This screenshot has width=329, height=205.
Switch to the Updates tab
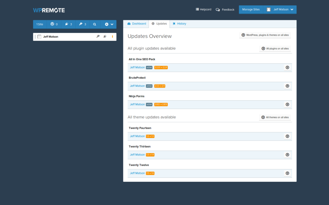click(x=159, y=23)
